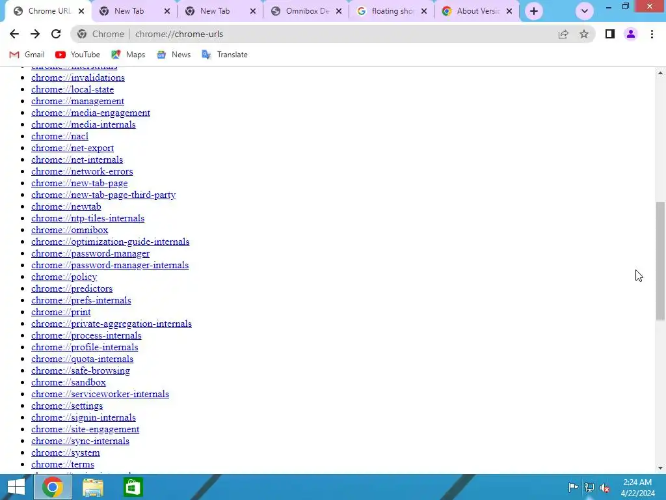Viewport: 666px width, 500px height.
Task: Open chrome://settings link
Action: (67, 406)
